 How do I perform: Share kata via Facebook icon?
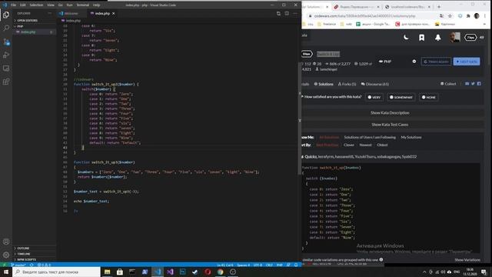coord(479,84)
